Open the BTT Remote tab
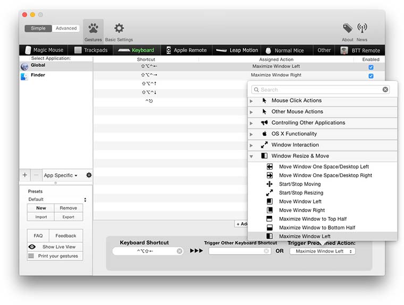Screen dimensions: 404x305 [x=360, y=50]
